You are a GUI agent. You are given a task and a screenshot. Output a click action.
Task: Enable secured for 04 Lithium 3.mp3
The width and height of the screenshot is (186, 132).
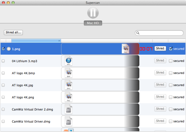point(170,61)
